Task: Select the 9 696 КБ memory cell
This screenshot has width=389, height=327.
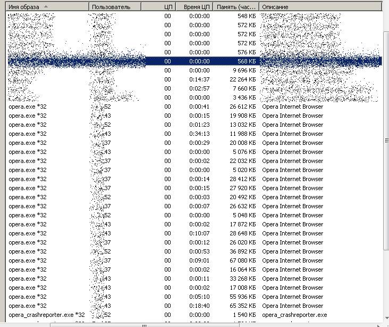Action: [244, 70]
